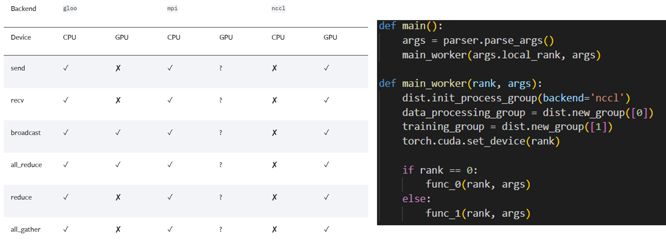Click send row's gloo CPU checkmark

coord(66,68)
